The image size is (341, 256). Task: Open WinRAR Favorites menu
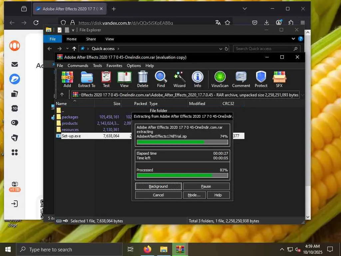(x=115, y=66)
